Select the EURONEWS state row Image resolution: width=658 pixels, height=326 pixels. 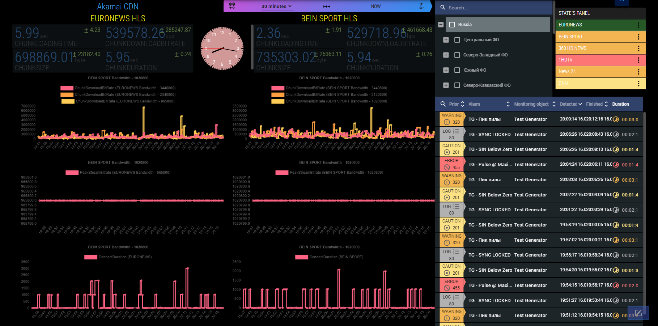point(600,25)
